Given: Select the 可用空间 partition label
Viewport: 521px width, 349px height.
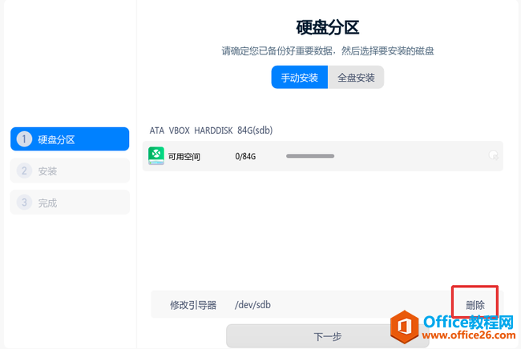Looking at the screenshot, I should coord(184,156).
